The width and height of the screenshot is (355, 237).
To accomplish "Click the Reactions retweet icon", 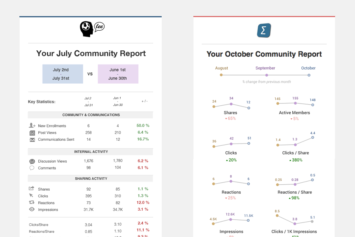I will tap(32, 203).
